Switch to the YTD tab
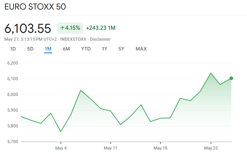Screen dimensions: 247x154 (x=86, y=49)
